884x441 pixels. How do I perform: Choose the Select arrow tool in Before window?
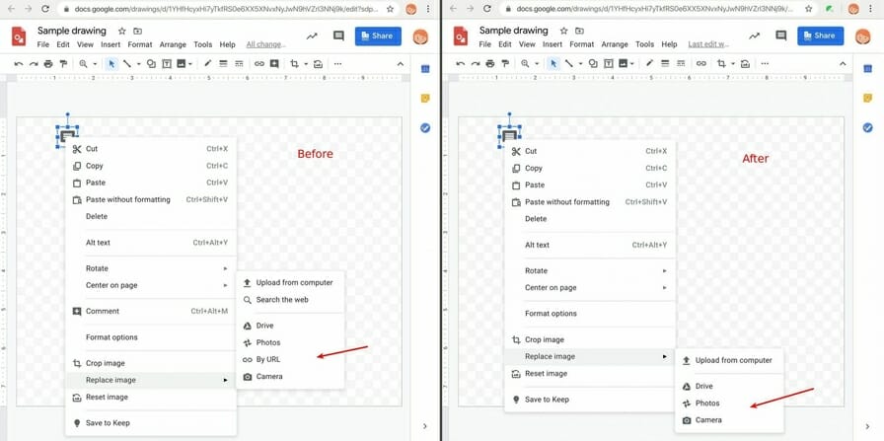pyautogui.click(x=111, y=64)
